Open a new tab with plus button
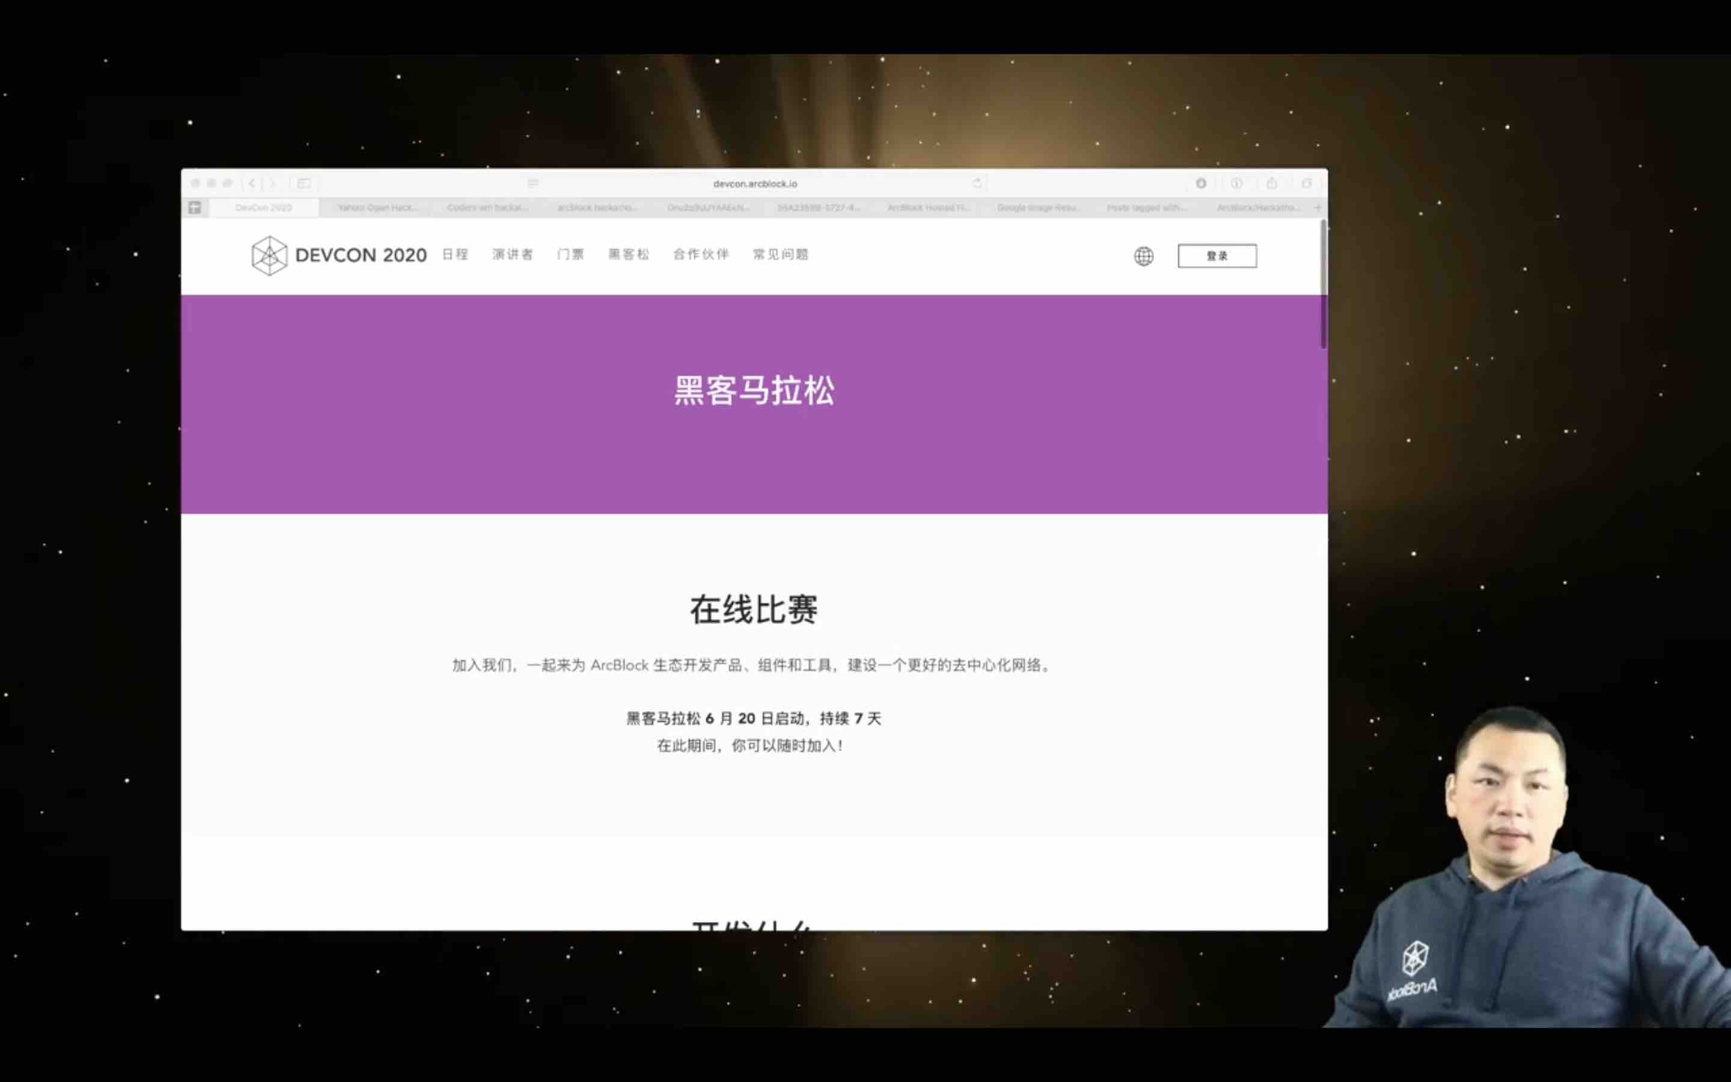 [1317, 207]
